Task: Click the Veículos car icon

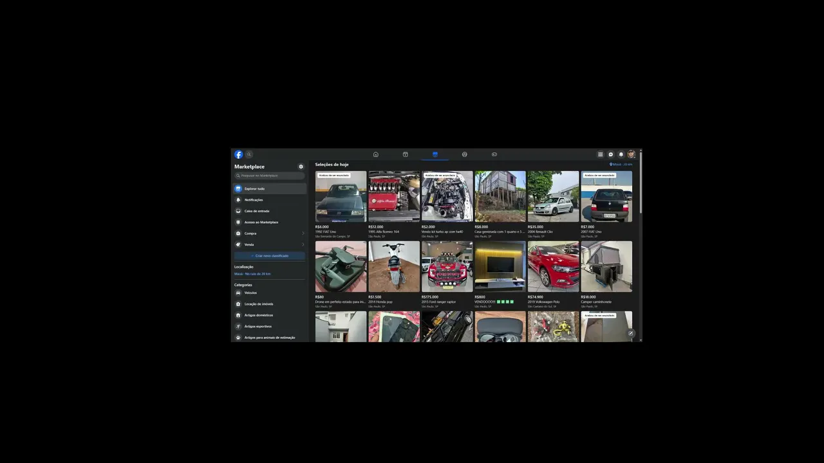Action: (238, 293)
